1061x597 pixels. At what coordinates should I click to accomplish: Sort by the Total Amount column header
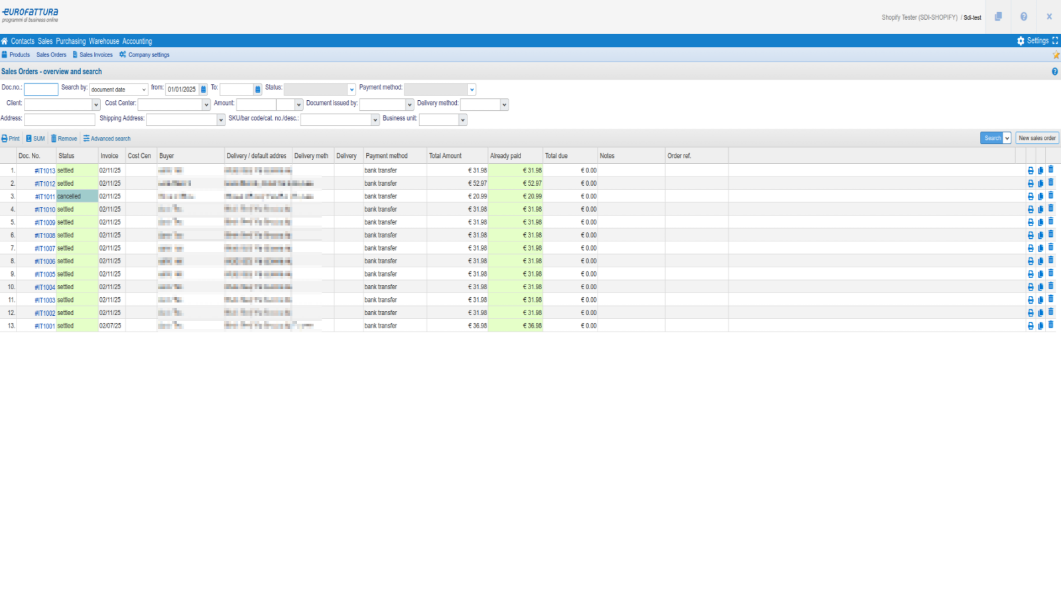point(458,156)
